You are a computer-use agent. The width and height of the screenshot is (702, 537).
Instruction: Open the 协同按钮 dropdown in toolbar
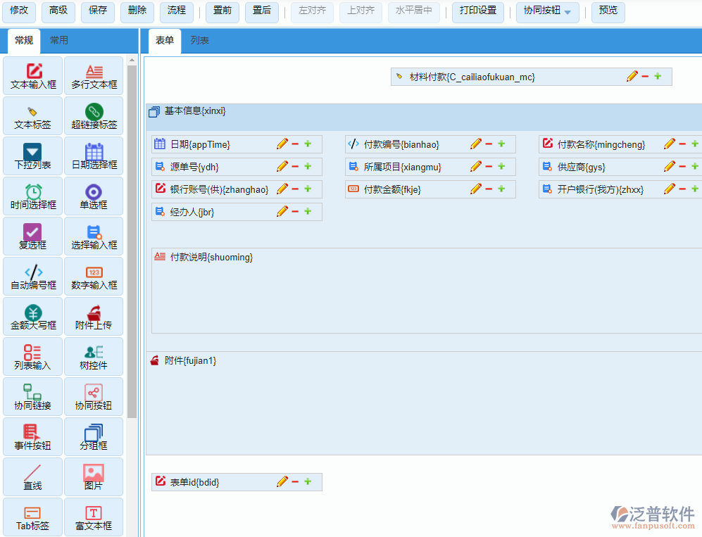point(548,11)
